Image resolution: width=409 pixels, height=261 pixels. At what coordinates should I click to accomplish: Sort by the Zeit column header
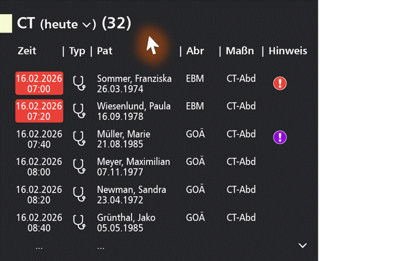pyautogui.click(x=27, y=51)
